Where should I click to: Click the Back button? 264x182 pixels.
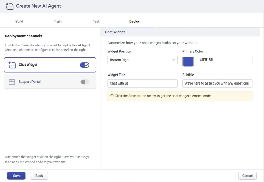click(x=39, y=176)
